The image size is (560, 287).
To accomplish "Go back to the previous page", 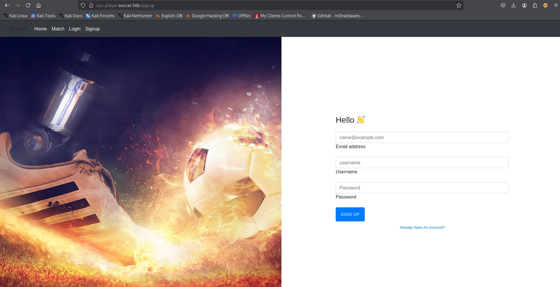I will 7,5.
